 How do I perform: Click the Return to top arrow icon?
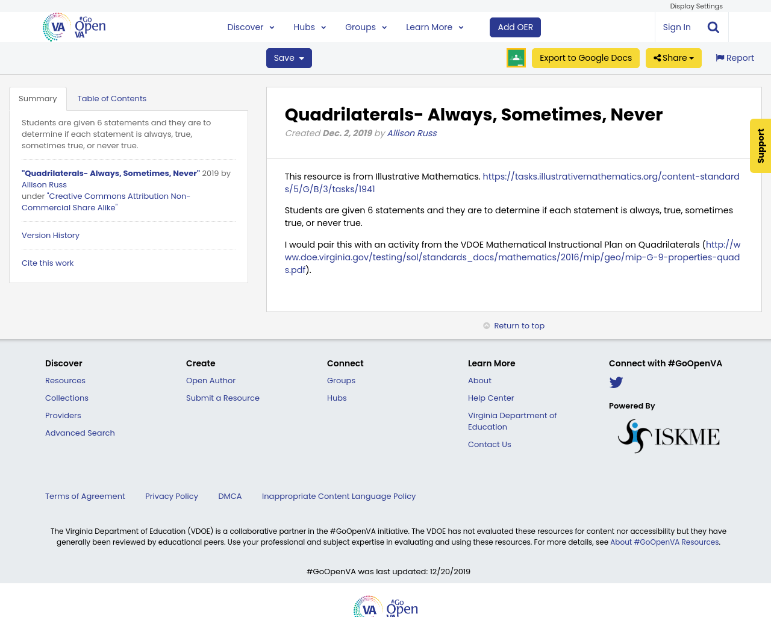[x=486, y=324]
